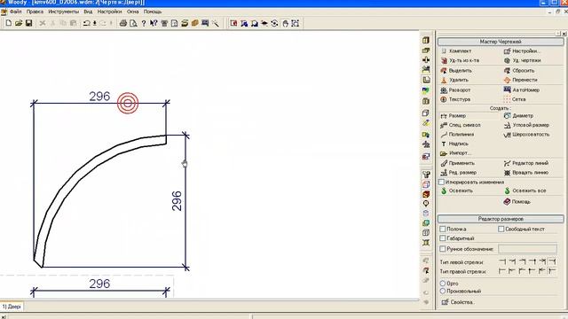568x319 pixels.
Task: Choose the first left arrow type
Action: point(502,261)
